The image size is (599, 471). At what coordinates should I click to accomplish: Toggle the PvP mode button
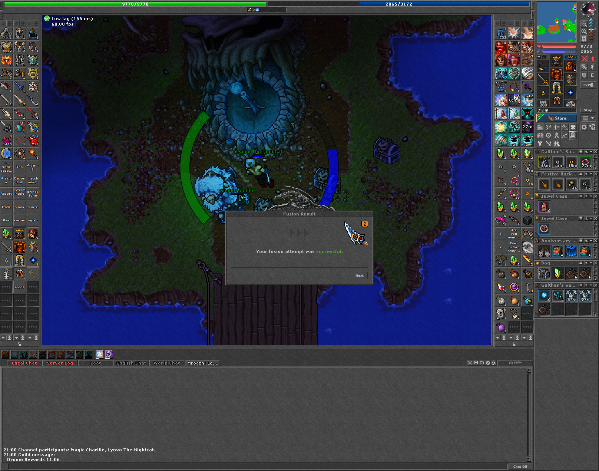pyautogui.click(x=588, y=85)
